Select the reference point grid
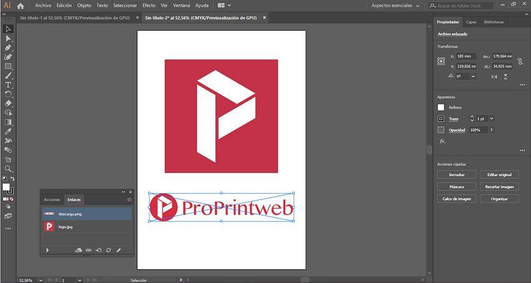 tap(441, 61)
